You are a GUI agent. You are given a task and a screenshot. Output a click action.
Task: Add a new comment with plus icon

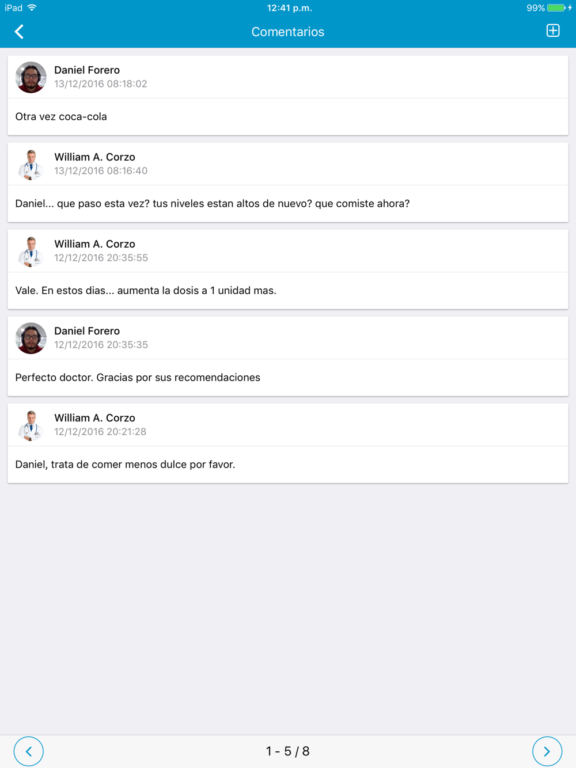tap(553, 31)
